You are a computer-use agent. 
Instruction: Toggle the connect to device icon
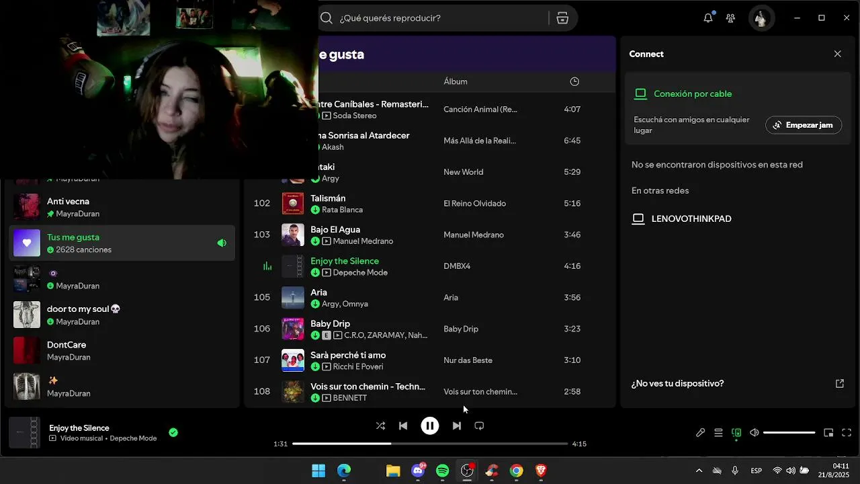tap(736, 433)
